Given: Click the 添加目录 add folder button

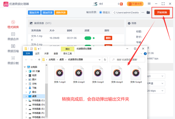Looking at the screenshot, I should click(x=48, y=13).
